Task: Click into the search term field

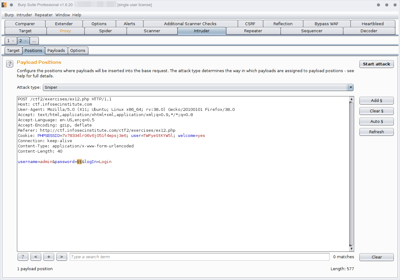Action: pyautogui.click(x=199, y=257)
